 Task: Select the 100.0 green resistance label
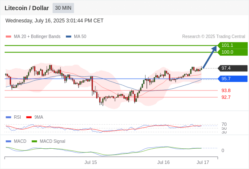(x=233, y=52)
